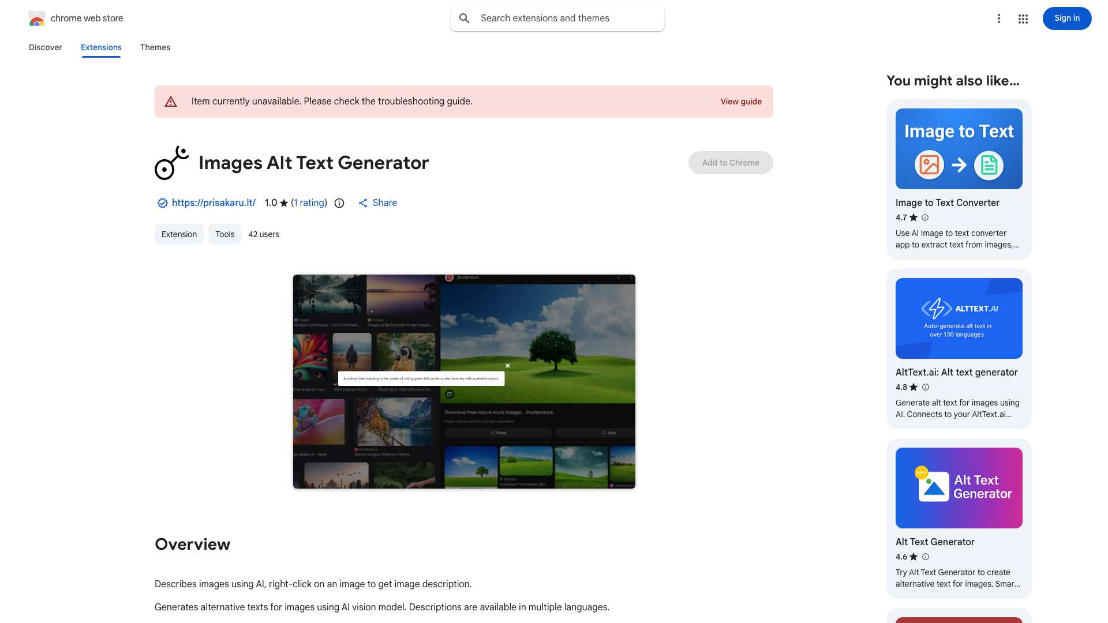Switch to the Discover tab
The image size is (1108, 623).
(46, 47)
